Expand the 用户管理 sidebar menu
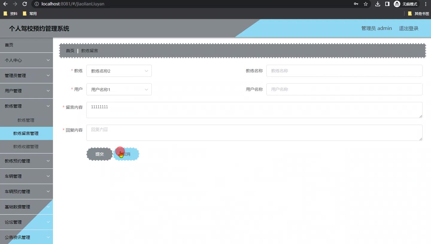The width and height of the screenshot is (431, 244). 26,91
